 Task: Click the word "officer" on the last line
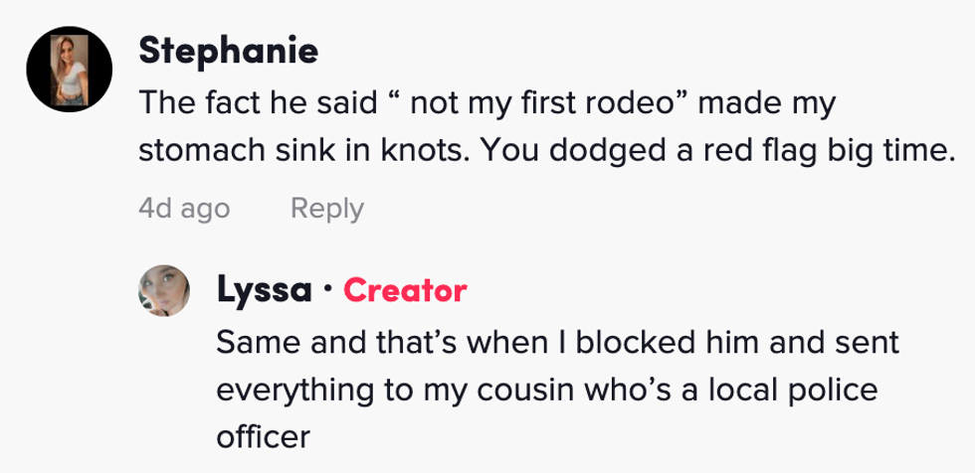263,435
